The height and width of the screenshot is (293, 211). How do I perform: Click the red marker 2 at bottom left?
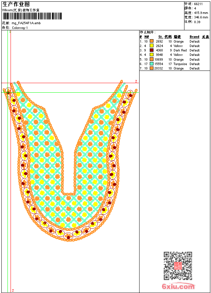coord(13,290)
